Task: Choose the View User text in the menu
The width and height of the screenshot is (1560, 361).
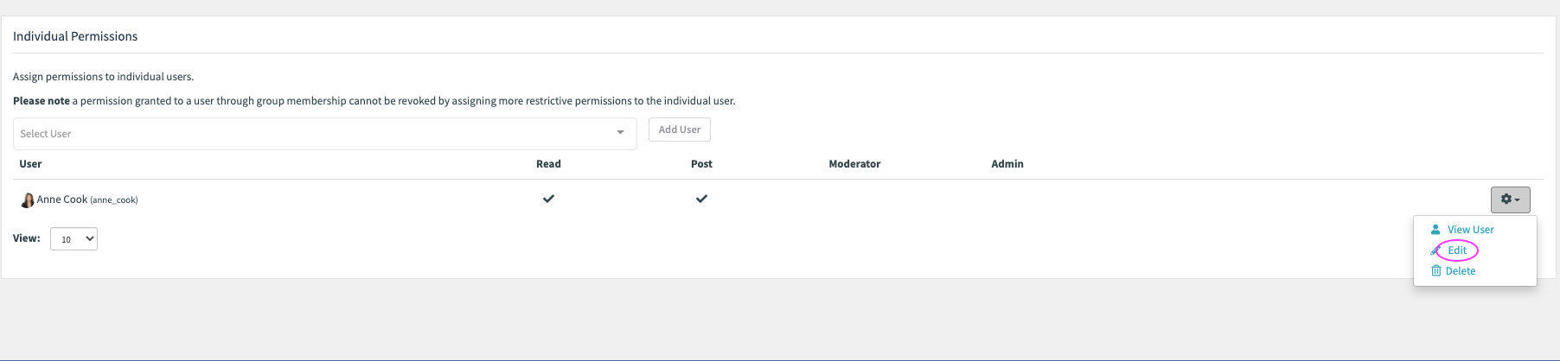Action: click(x=1470, y=230)
